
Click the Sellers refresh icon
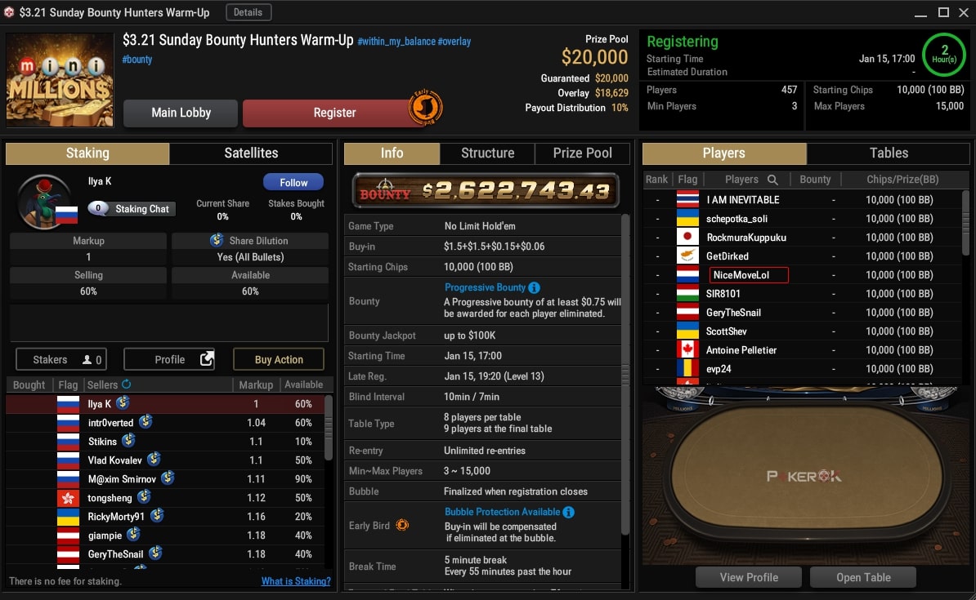(x=127, y=384)
